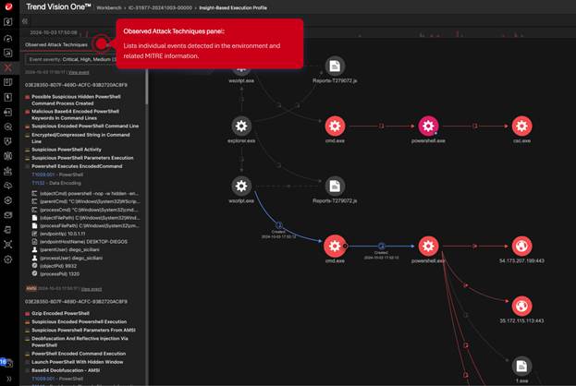Go to Workbench in the breadcrumb
Screen dimensions: 576x386
(x=109, y=7)
